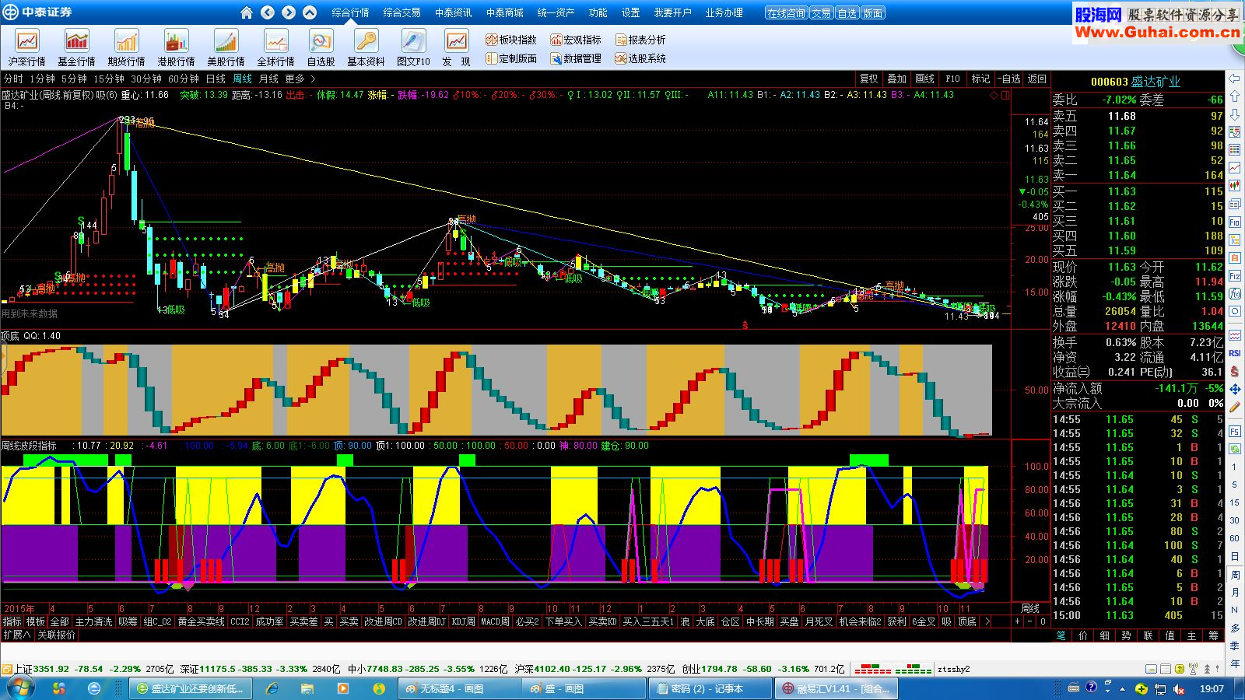Click the up arrow navigation icon
This screenshot has height=700, width=1245.
pos(310,12)
